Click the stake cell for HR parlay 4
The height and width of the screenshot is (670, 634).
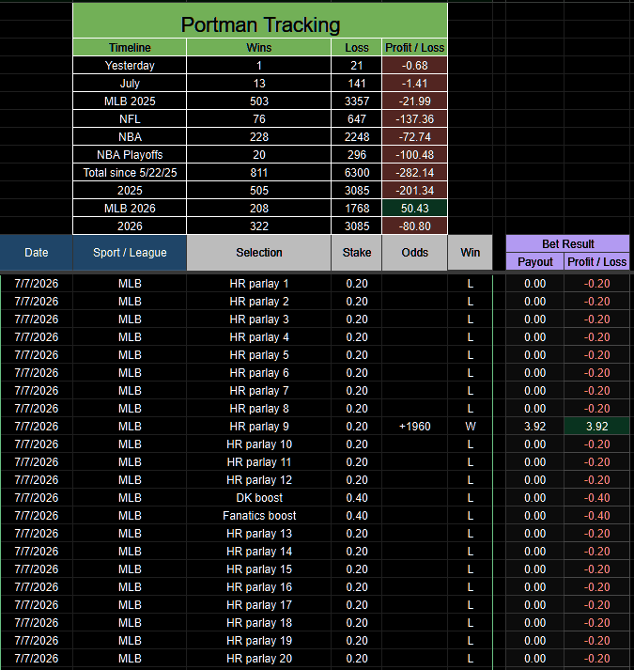[x=357, y=337]
